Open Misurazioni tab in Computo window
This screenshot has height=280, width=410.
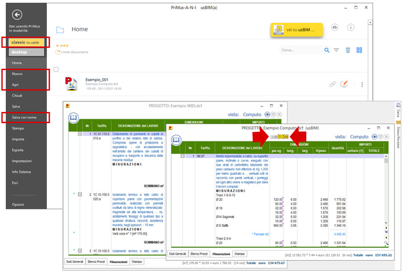point(221,254)
